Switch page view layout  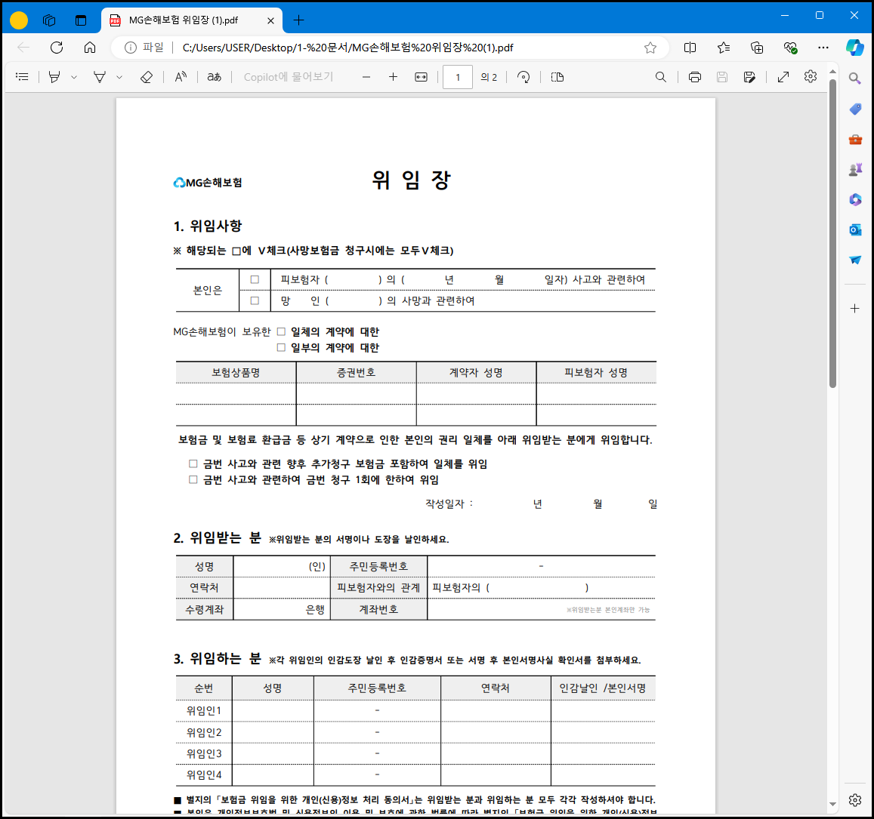pyautogui.click(x=557, y=77)
